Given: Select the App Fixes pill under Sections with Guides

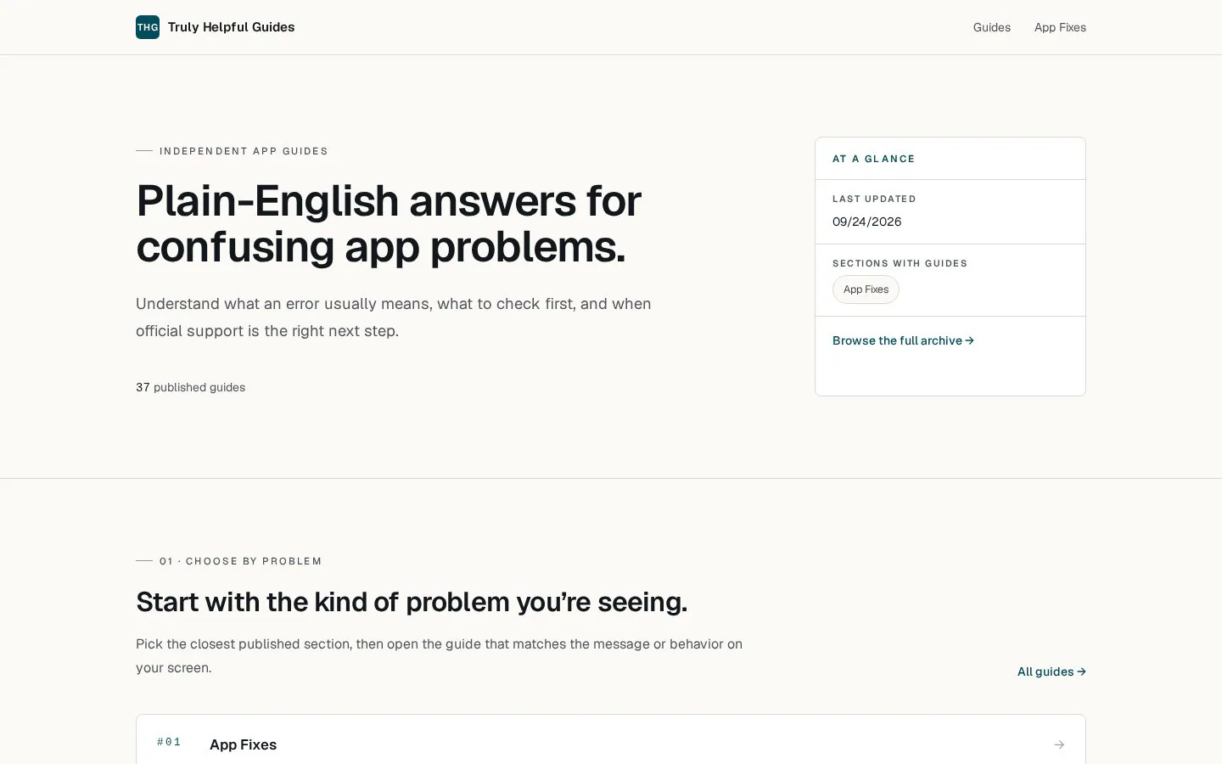Looking at the screenshot, I should click(866, 289).
